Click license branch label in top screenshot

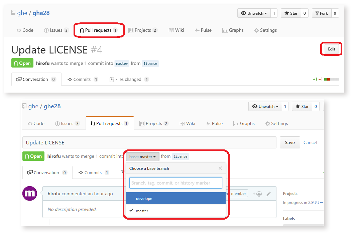150,64
